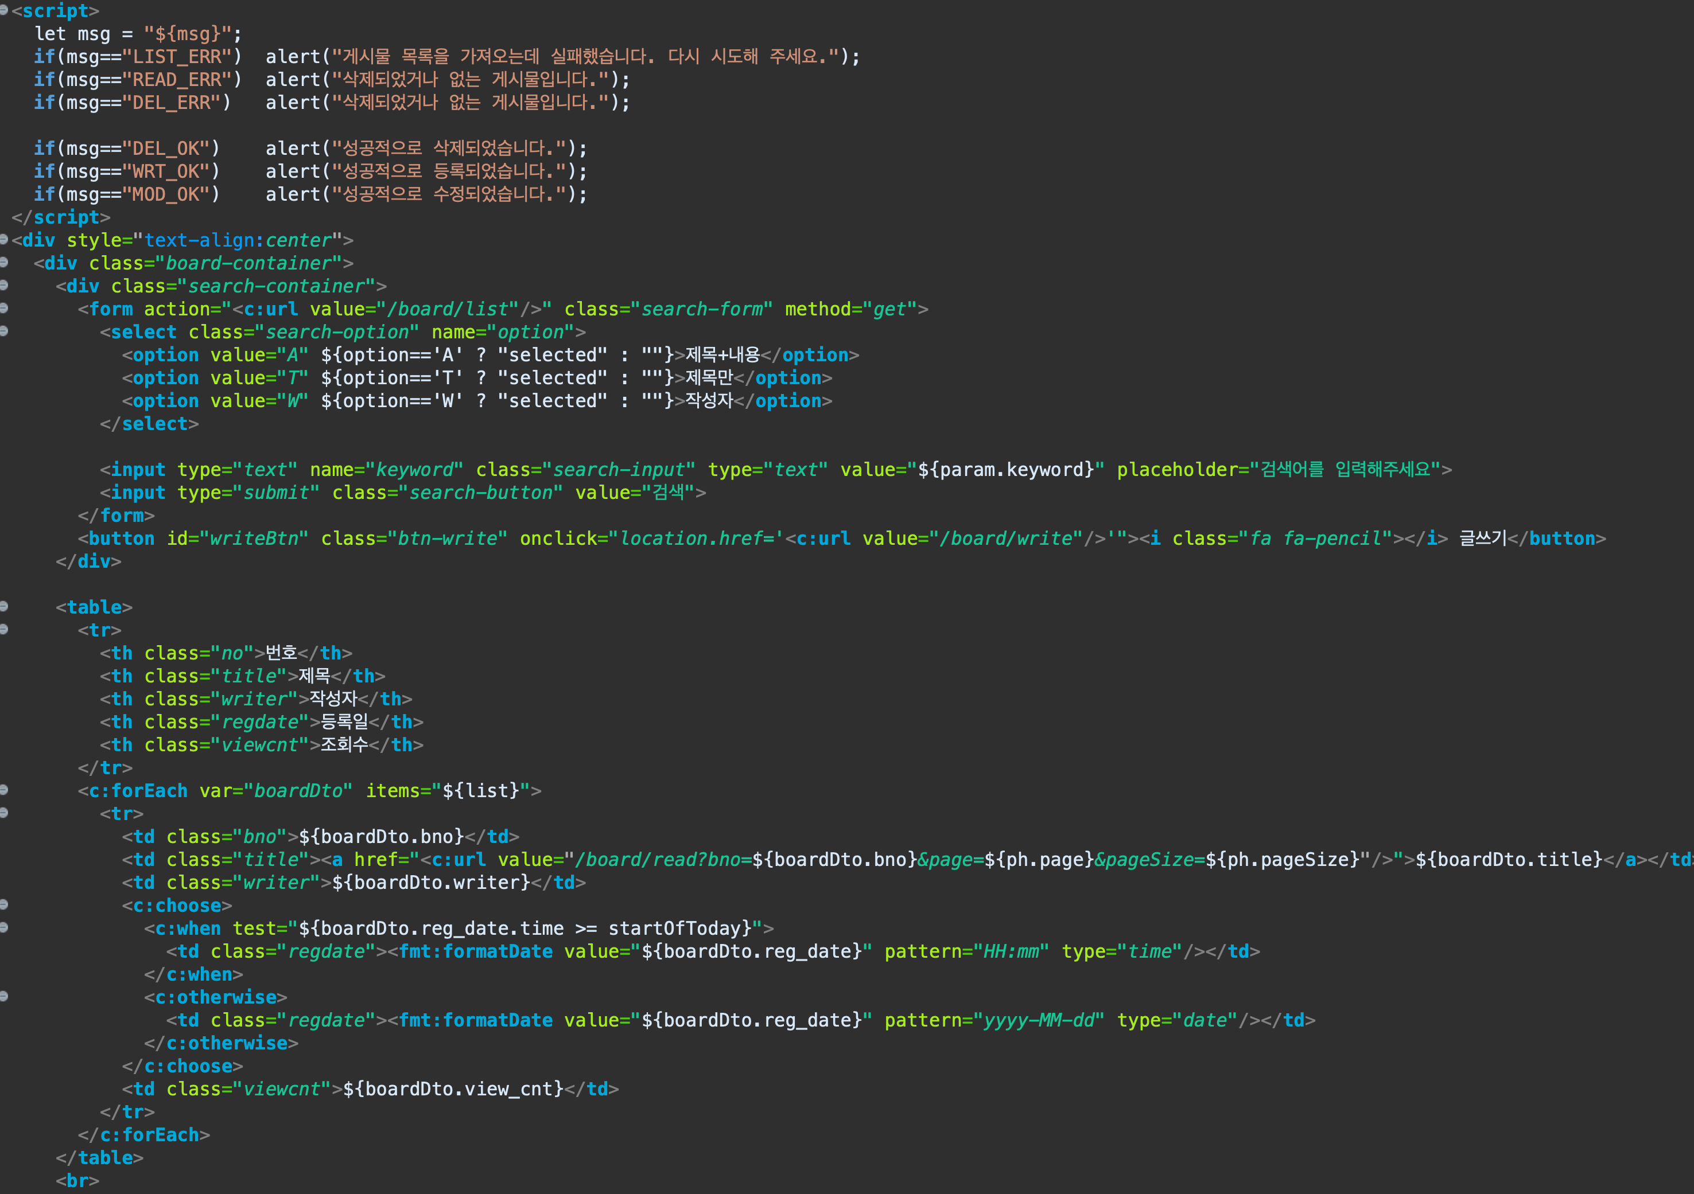Fold the c:choose block
1694x1194 pixels.
coord(3,904)
